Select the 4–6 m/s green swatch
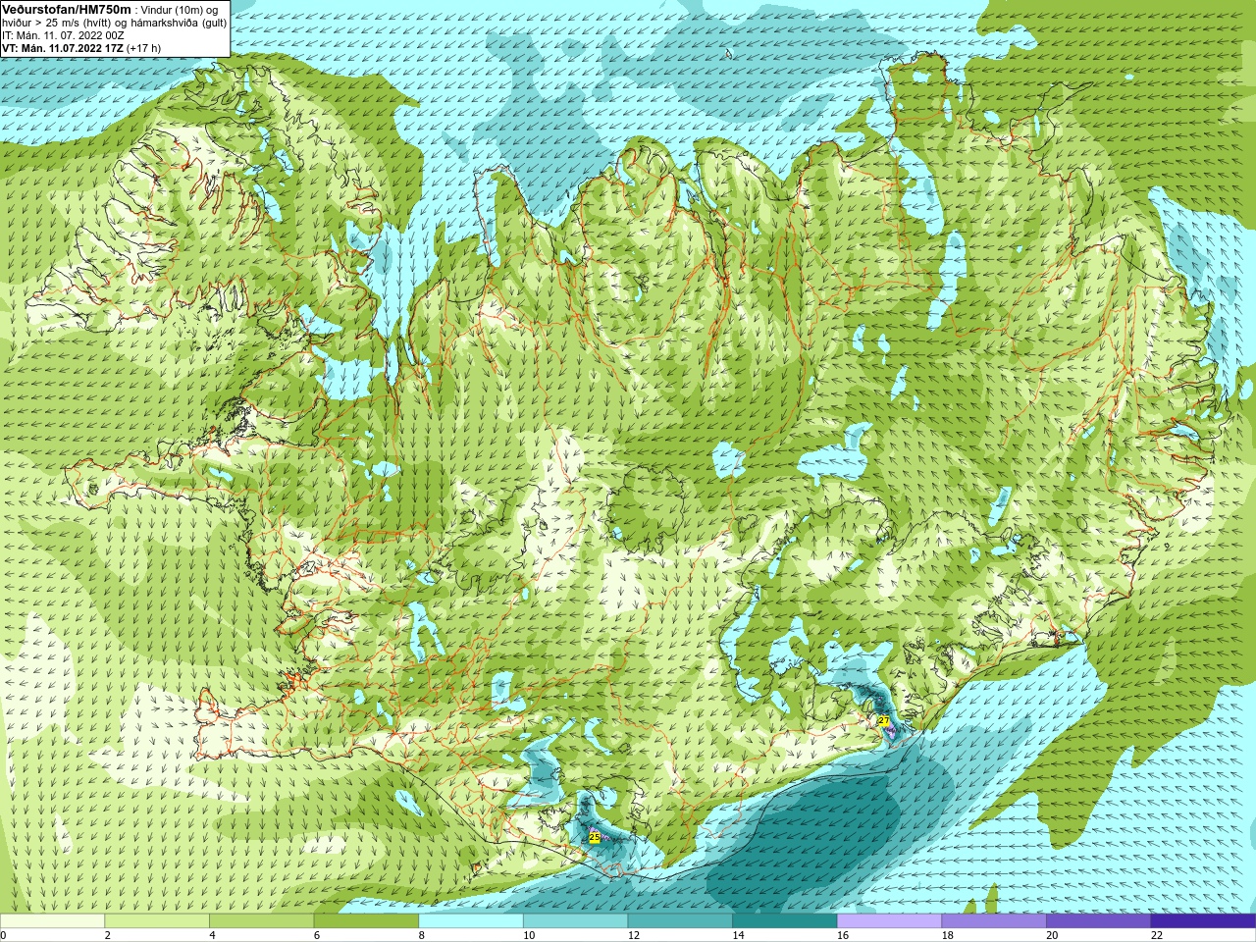Screen dimensions: 1256x942 pos(261,921)
